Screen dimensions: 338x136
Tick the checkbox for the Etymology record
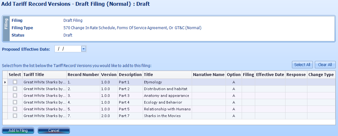(x=15, y=82)
